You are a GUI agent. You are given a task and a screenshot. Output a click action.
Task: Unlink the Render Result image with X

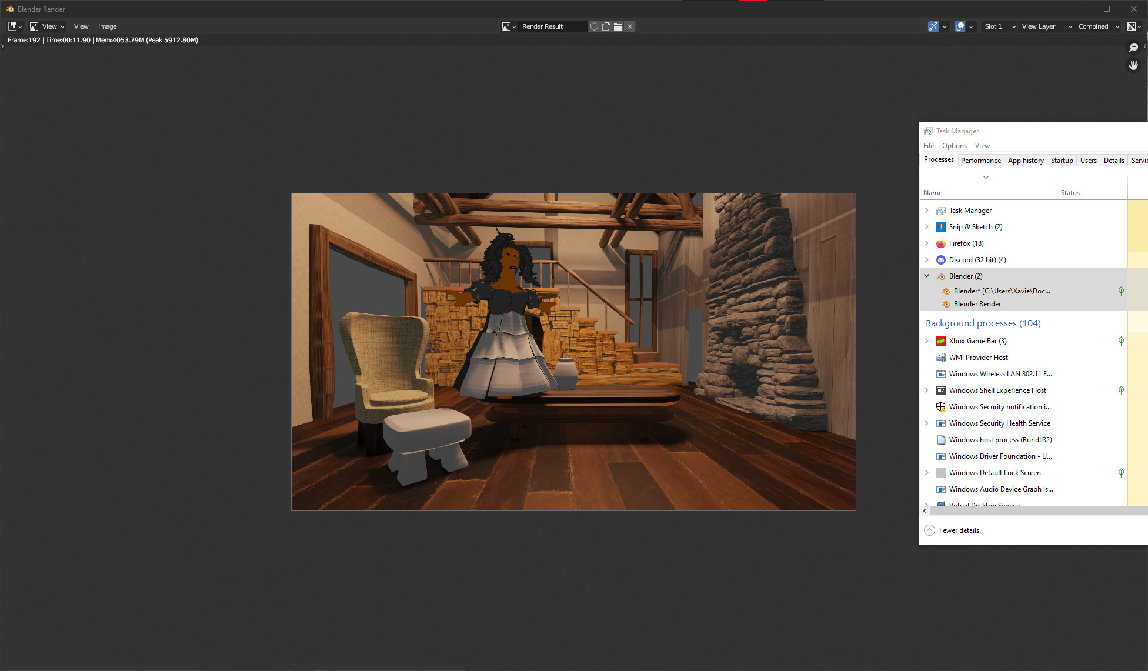click(630, 26)
